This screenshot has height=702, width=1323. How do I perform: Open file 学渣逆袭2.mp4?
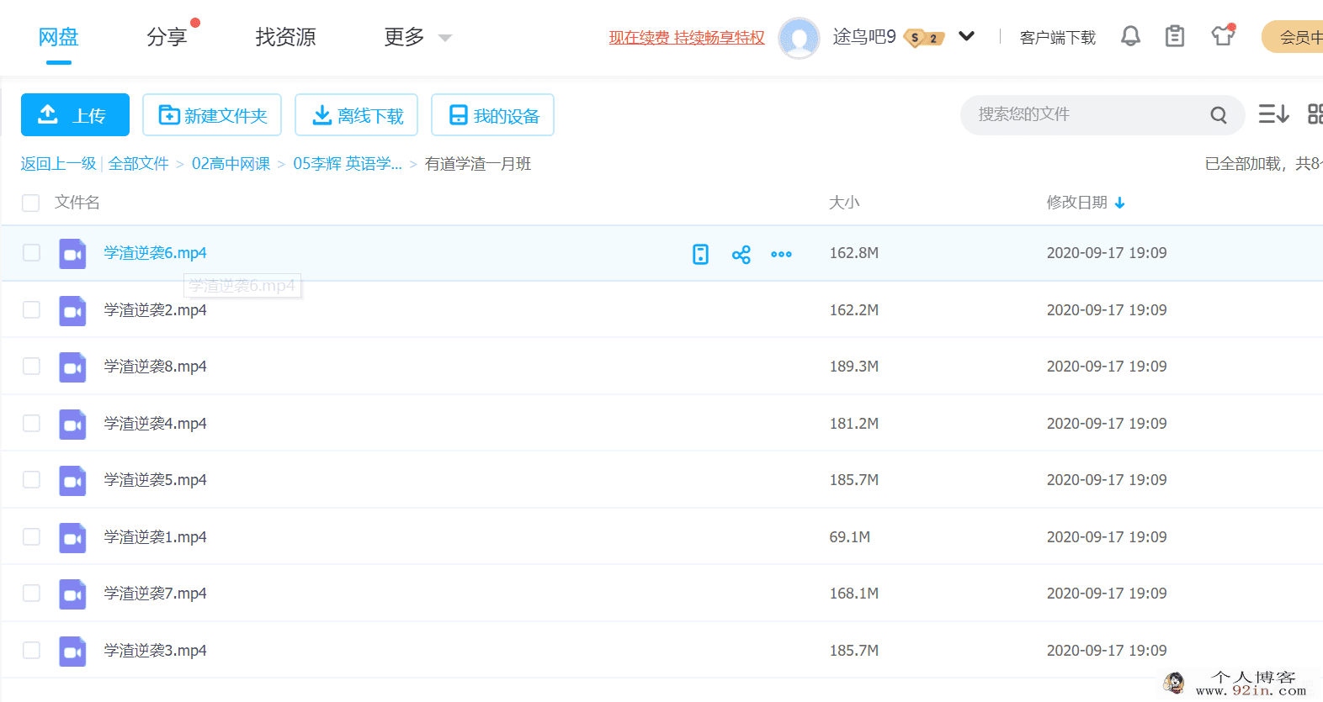tap(155, 310)
